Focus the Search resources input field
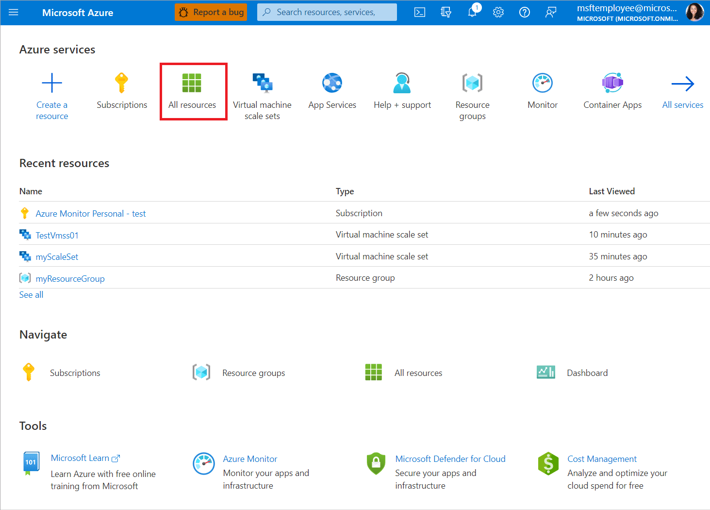 coord(327,12)
